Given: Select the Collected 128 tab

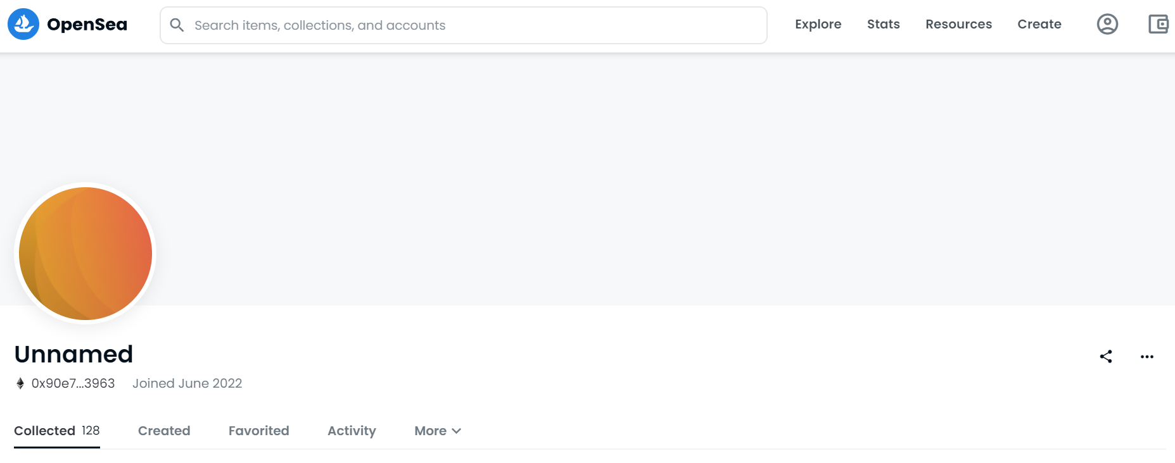Looking at the screenshot, I should (57, 431).
